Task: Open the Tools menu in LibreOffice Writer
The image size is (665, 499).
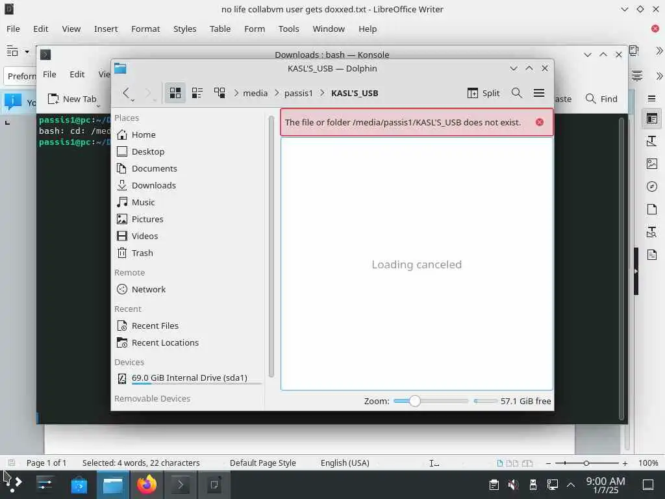Action: coord(288,29)
